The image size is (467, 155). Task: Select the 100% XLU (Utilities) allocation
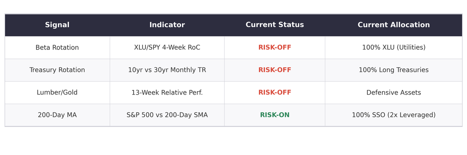394,48
